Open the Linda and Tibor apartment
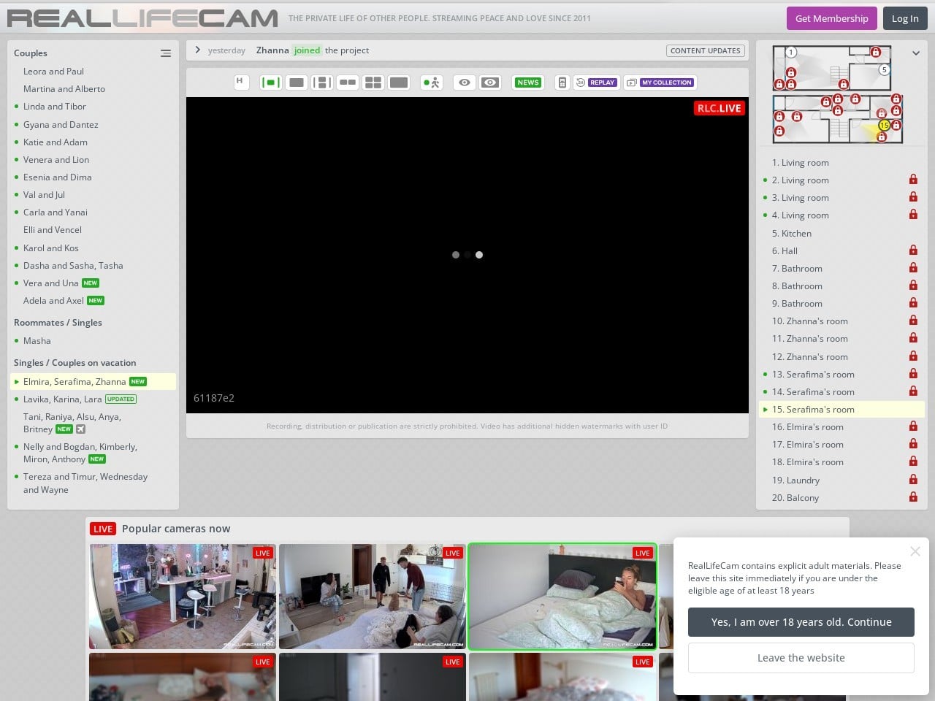 click(x=55, y=107)
